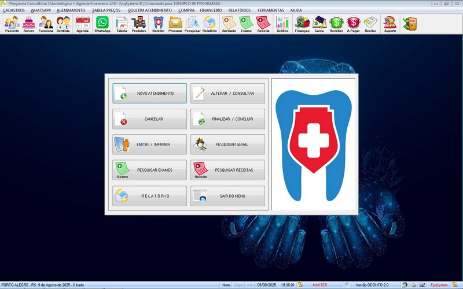The image size is (463, 289).
Task: Open the RELATÓRIOS menu
Action: pos(240,10)
